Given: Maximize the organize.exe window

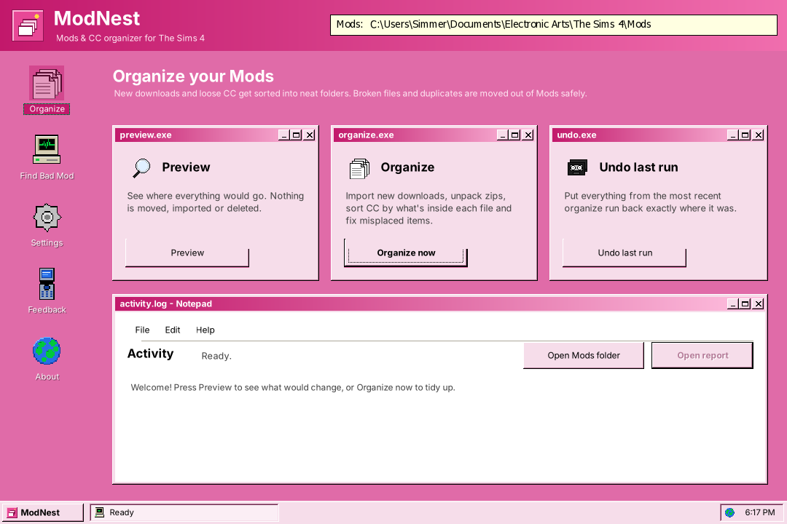Looking at the screenshot, I should pos(514,135).
